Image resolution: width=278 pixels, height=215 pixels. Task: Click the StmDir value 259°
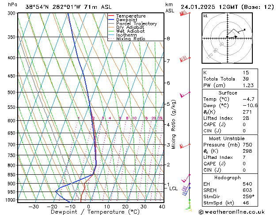tap(248, 196)
